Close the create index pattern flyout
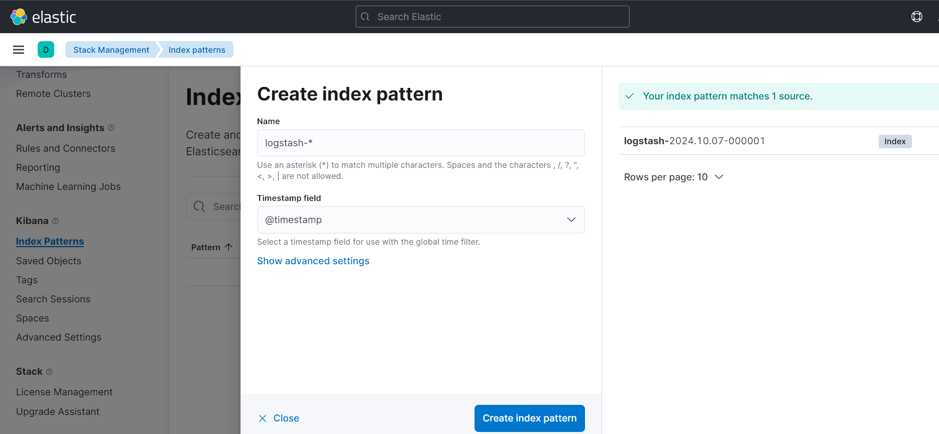939x434 pixels. tap(279, 418)
